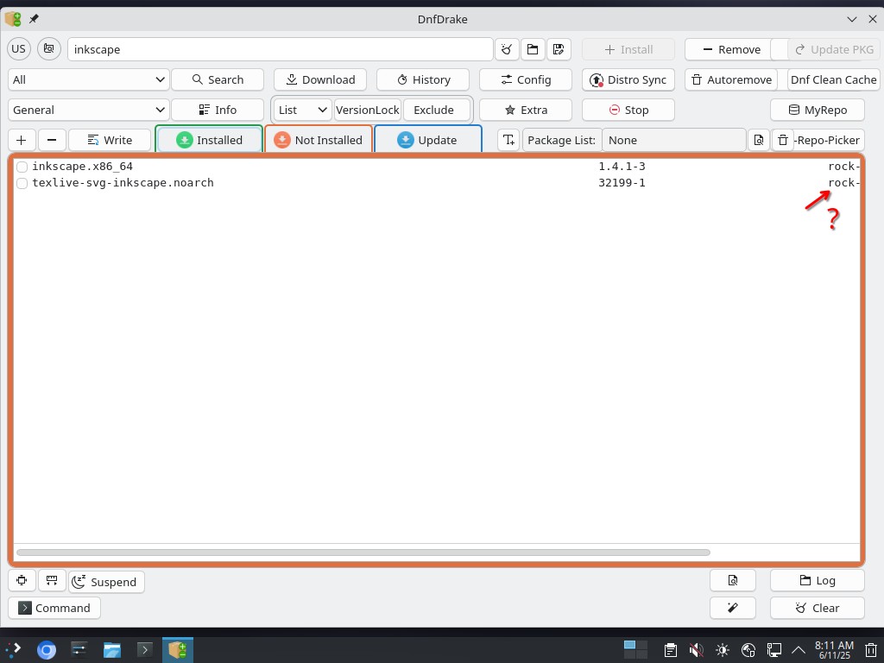Screen dimensions: 884x663
Task: Open the General category dropdown
Action: 89,110
